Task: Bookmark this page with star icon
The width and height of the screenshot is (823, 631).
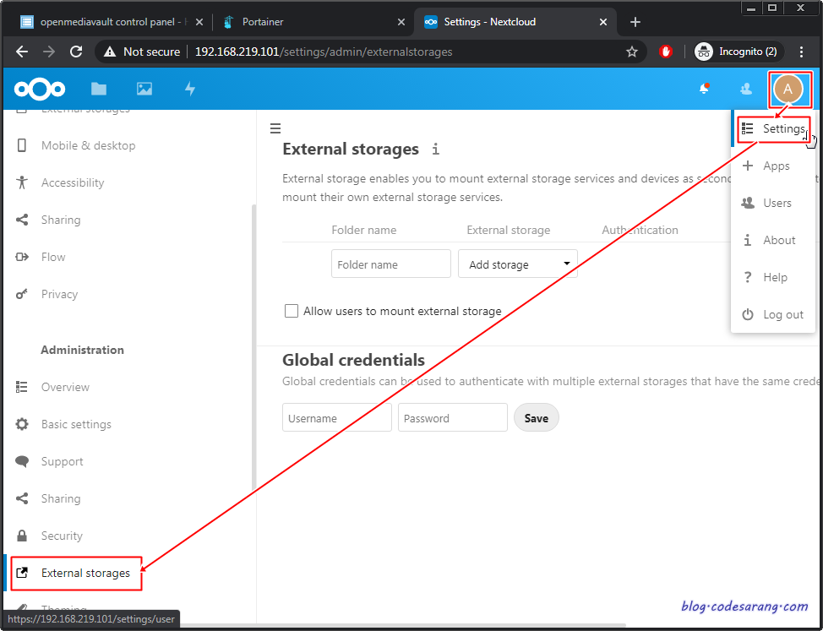Action: (632, 52)
